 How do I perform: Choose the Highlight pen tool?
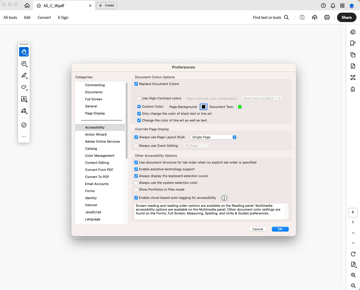tap(24, 76)
